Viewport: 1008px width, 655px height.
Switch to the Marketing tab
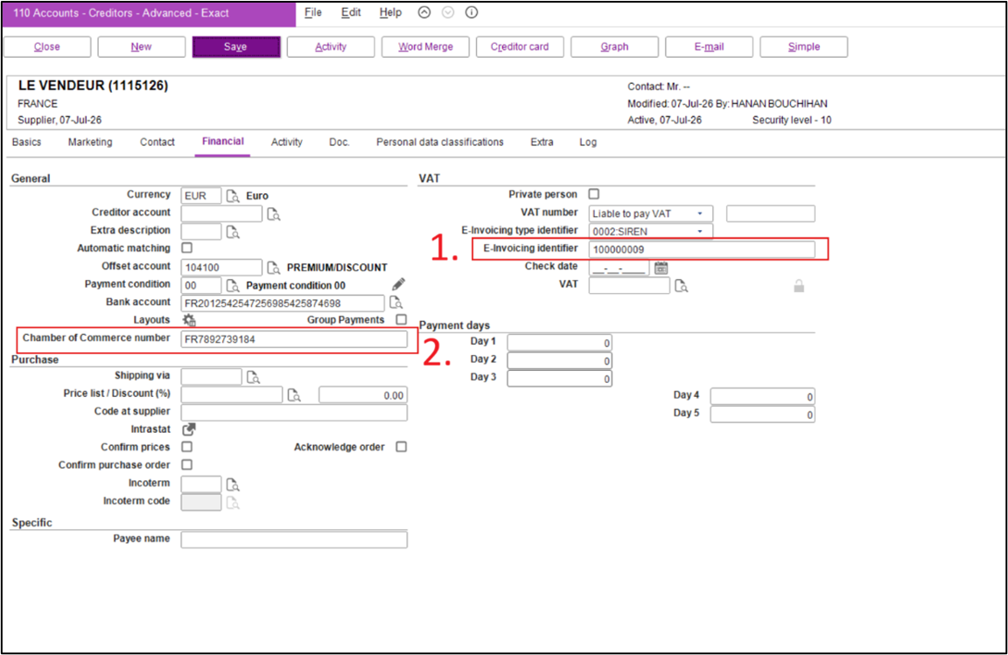pos(90,142)
